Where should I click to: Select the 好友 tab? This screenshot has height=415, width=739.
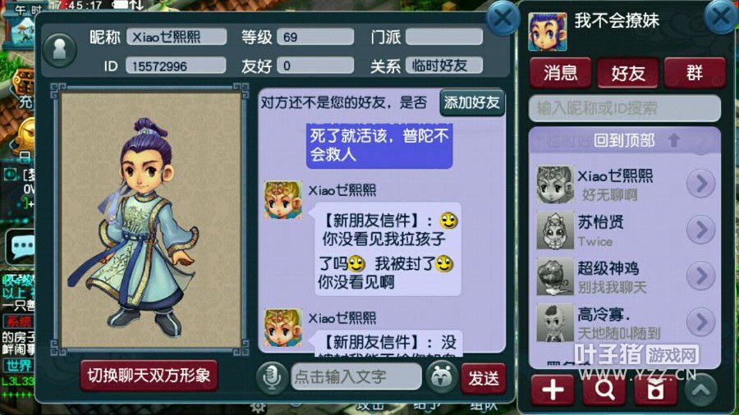click(628, 73)
